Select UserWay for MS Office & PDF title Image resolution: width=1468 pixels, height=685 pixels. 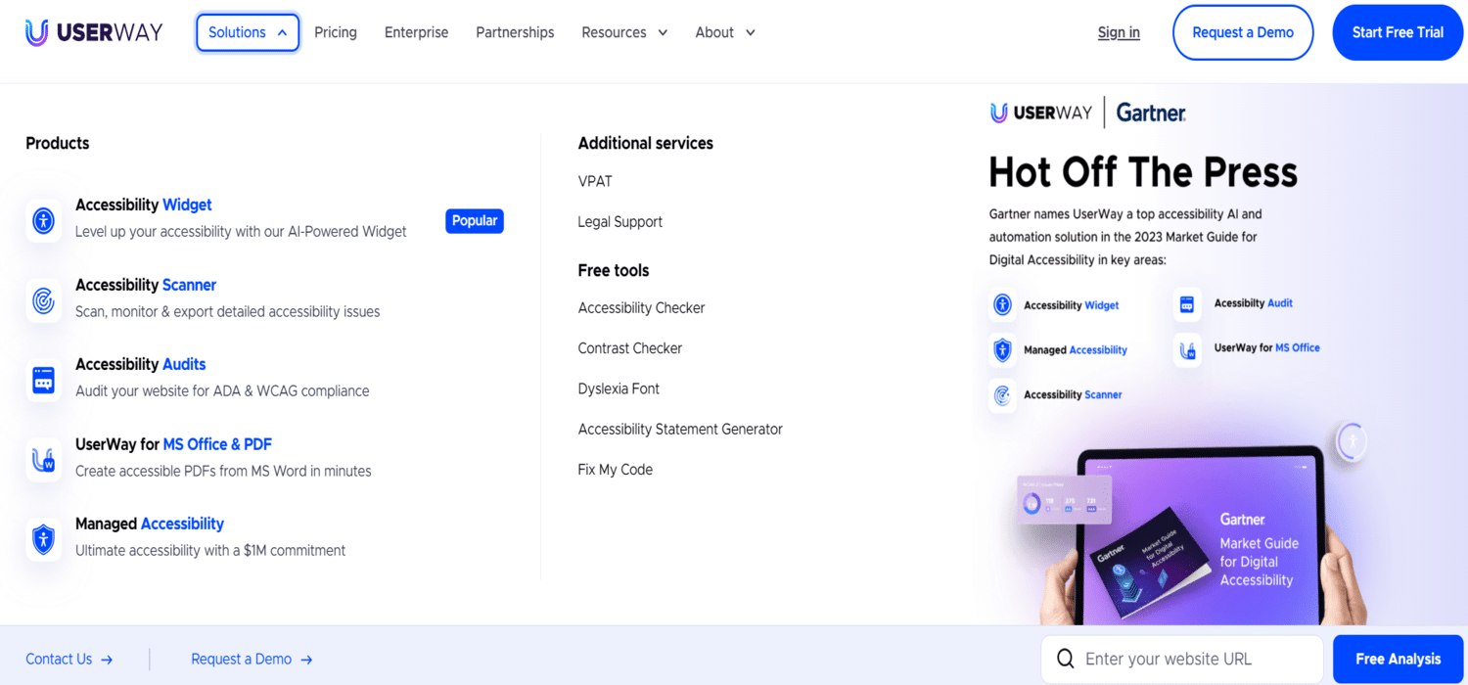coord(173,444)
